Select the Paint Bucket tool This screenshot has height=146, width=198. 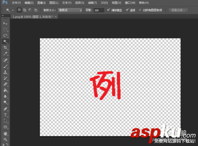5,90
